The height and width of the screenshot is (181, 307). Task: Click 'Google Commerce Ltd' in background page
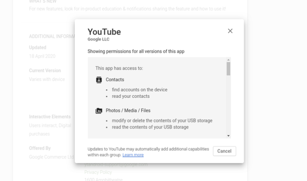(x=52, y=157)
